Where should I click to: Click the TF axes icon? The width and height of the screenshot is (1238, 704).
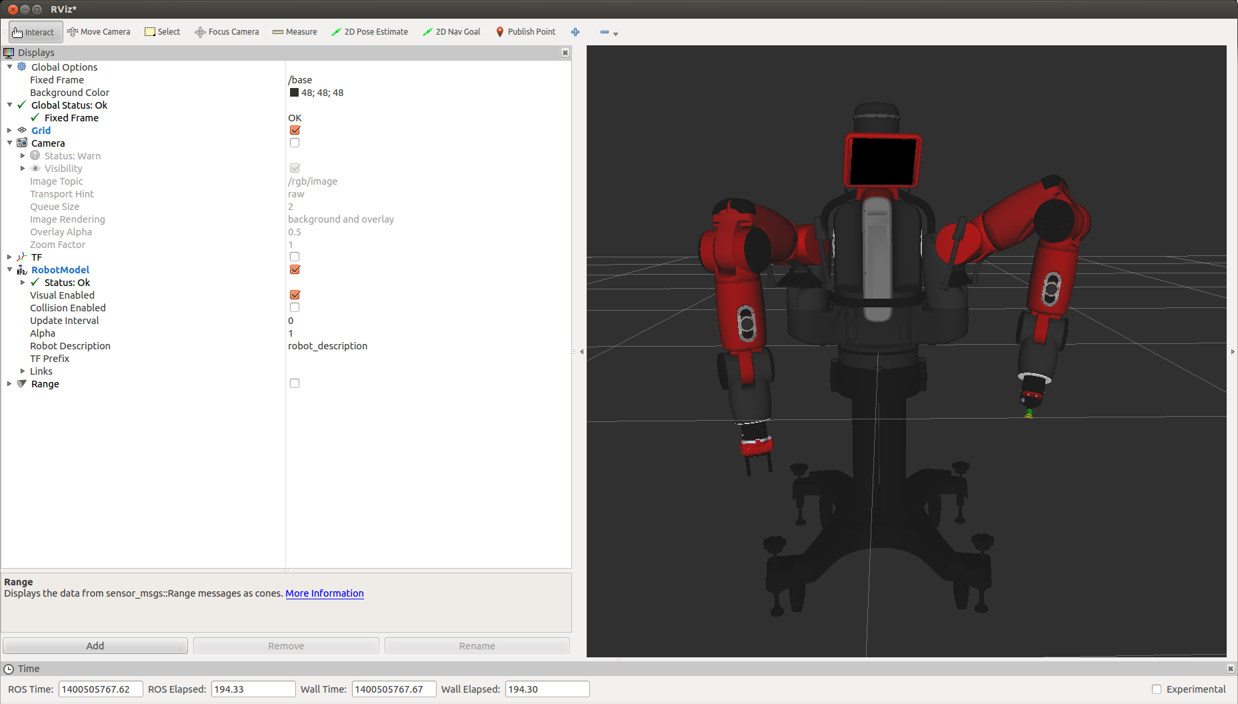[22, 257]
